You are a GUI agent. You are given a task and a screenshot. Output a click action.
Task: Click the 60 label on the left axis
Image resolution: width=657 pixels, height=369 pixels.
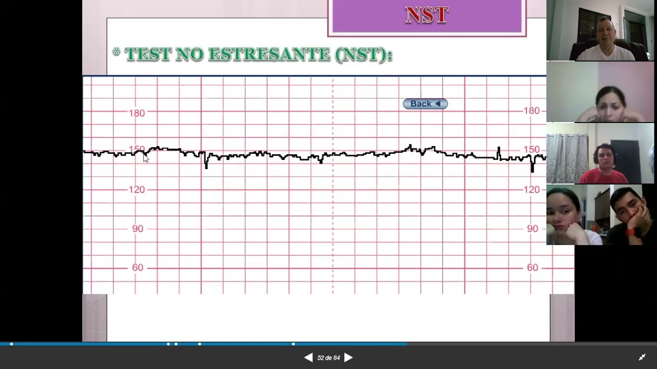[x=138, y=268]
